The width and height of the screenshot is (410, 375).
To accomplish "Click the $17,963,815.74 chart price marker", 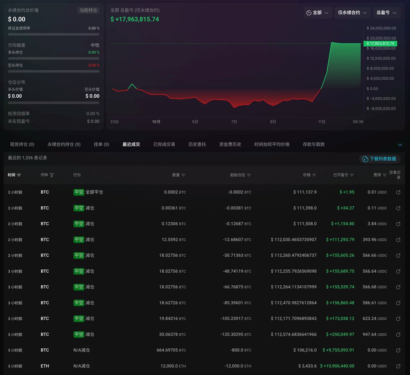I will coord(380,43).
